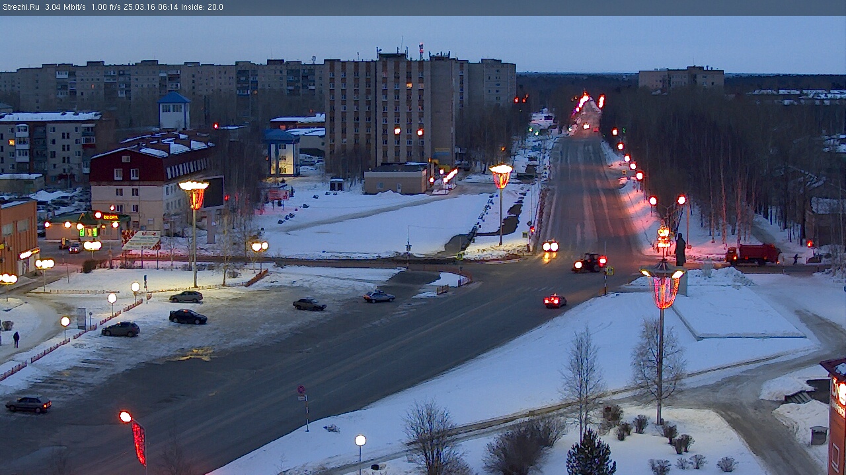The width and height of the screenshot is (846, 475).
Task: Select the 25.03.16 date stamp
Action: tap(138, 7)
